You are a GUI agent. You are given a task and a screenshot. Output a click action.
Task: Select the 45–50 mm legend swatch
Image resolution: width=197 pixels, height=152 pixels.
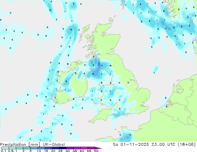point(91,148)
